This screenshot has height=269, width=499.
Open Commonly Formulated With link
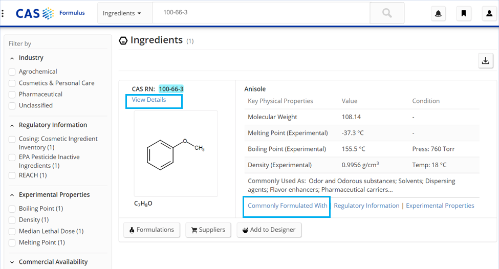coord(287,206)
